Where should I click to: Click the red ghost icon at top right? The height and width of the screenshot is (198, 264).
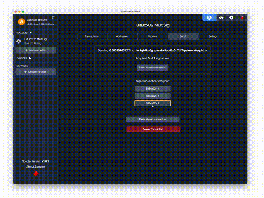[x=242, y=18]
